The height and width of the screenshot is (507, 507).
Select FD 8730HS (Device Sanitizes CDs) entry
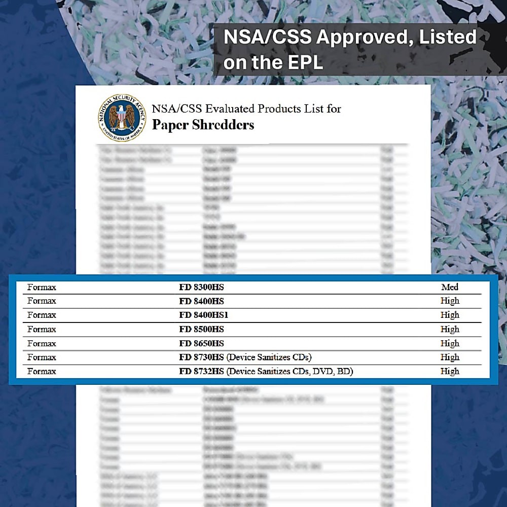245,357
